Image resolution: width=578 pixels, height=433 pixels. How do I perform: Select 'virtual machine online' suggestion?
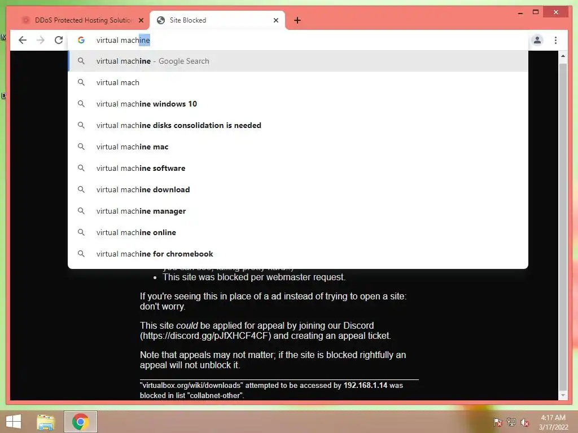[x=298, y=232]
